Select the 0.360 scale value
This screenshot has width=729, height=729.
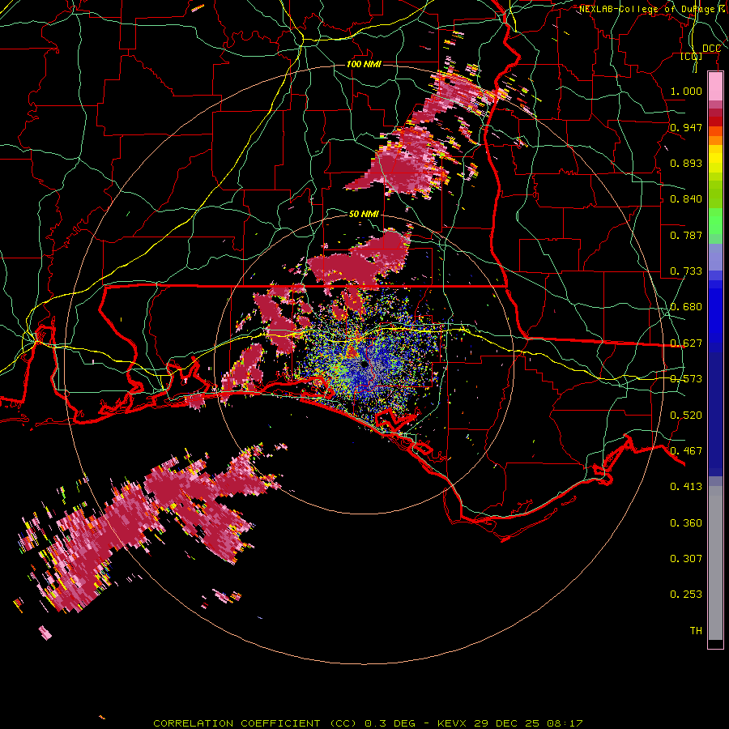(686, 523)
